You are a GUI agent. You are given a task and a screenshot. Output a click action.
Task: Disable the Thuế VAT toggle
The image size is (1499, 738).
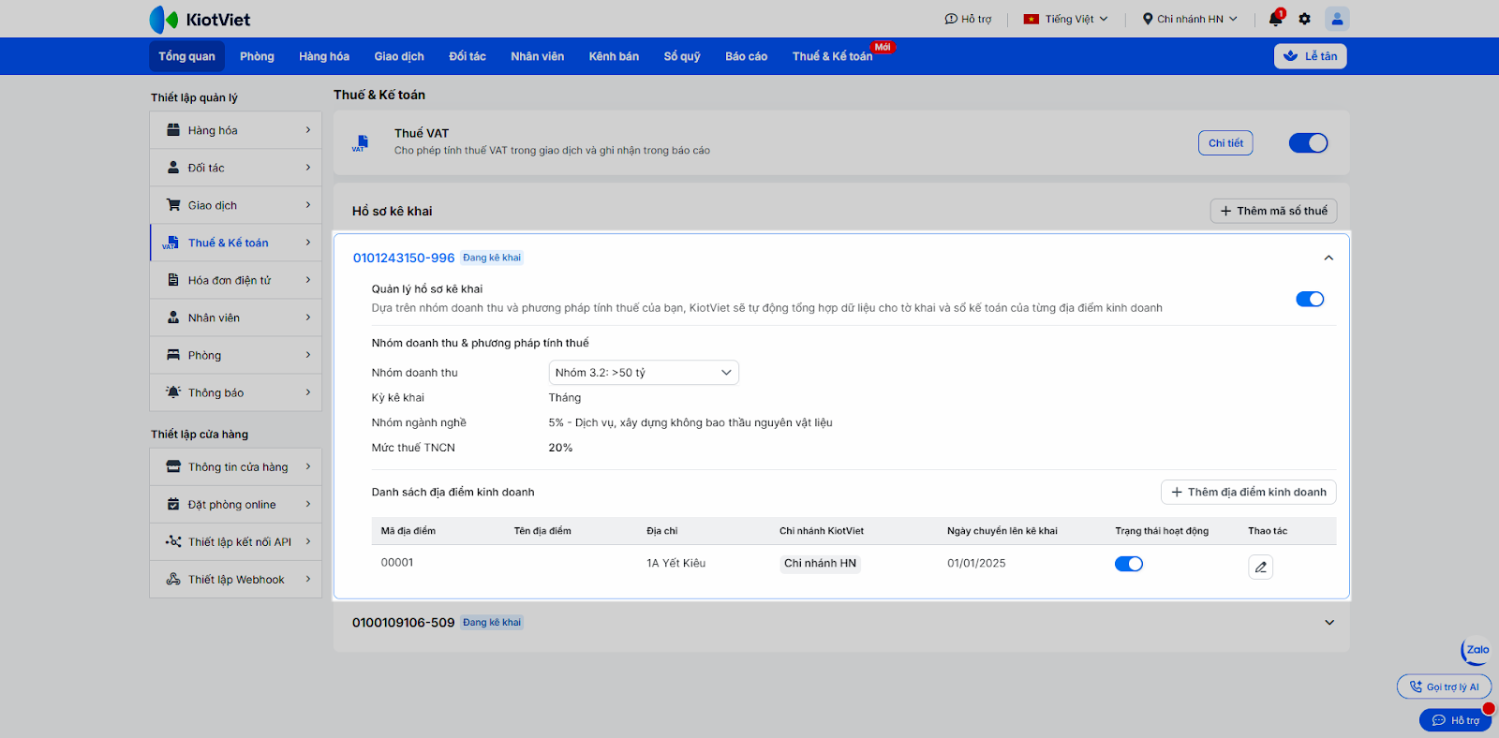click(x=1308, y=143)
